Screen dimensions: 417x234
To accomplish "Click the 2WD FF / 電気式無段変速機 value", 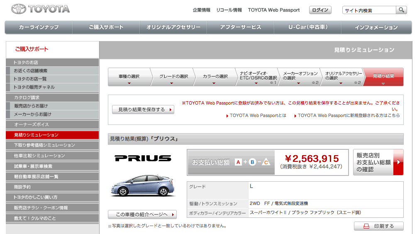I will (x=279, y=203).
